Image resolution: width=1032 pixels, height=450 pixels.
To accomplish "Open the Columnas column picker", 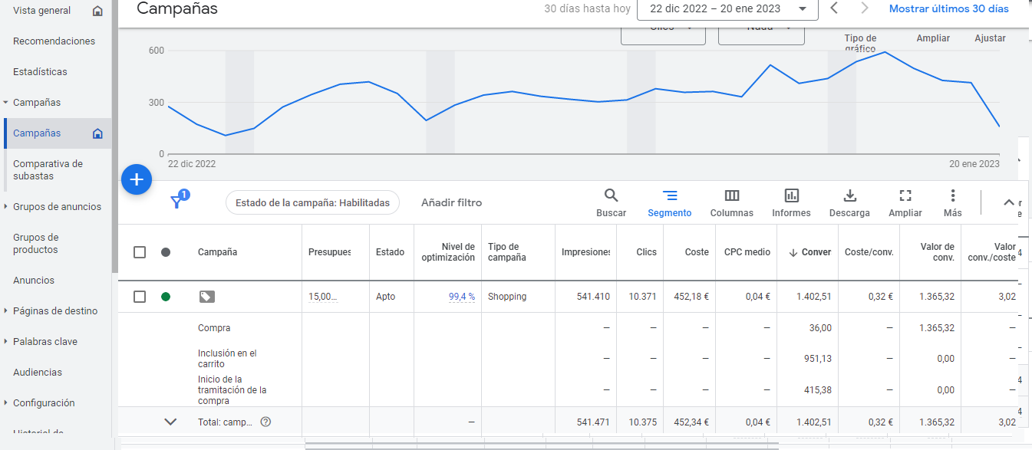I will [732, 203].
